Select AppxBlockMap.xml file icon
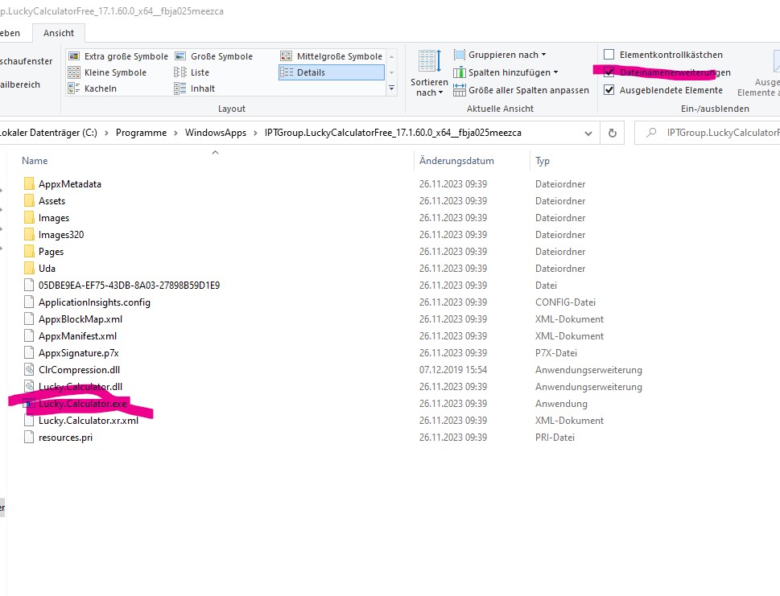 (29, 319)
